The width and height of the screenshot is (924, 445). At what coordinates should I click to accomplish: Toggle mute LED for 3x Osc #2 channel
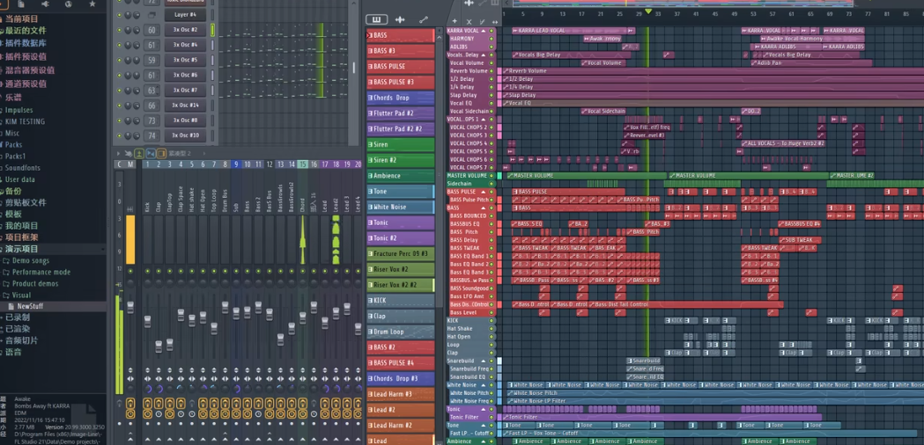[x=120, y=30]
